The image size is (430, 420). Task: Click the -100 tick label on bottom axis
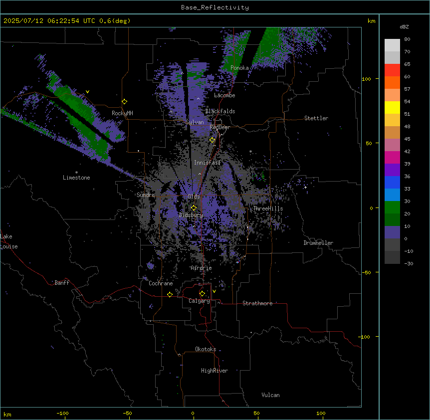pos(62,413)
